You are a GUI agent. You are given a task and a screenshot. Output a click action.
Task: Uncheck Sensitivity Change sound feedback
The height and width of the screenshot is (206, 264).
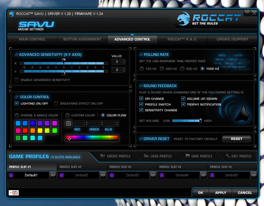(x=141, y=110)
